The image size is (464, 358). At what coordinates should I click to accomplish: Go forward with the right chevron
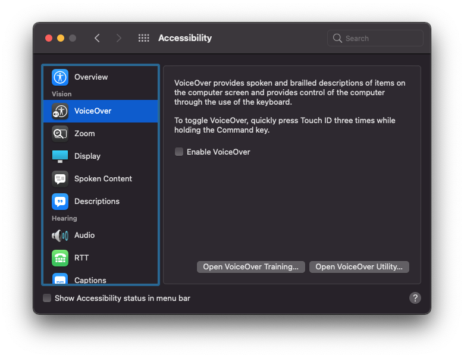pyautogui.click(x=118, y=38)
